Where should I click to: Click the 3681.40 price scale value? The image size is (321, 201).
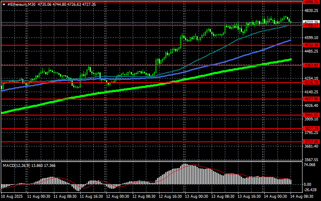pyautogui.click(x=311, y=146)
